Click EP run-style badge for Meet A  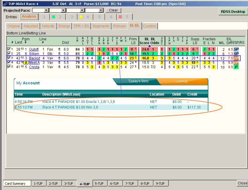point(236,63)
